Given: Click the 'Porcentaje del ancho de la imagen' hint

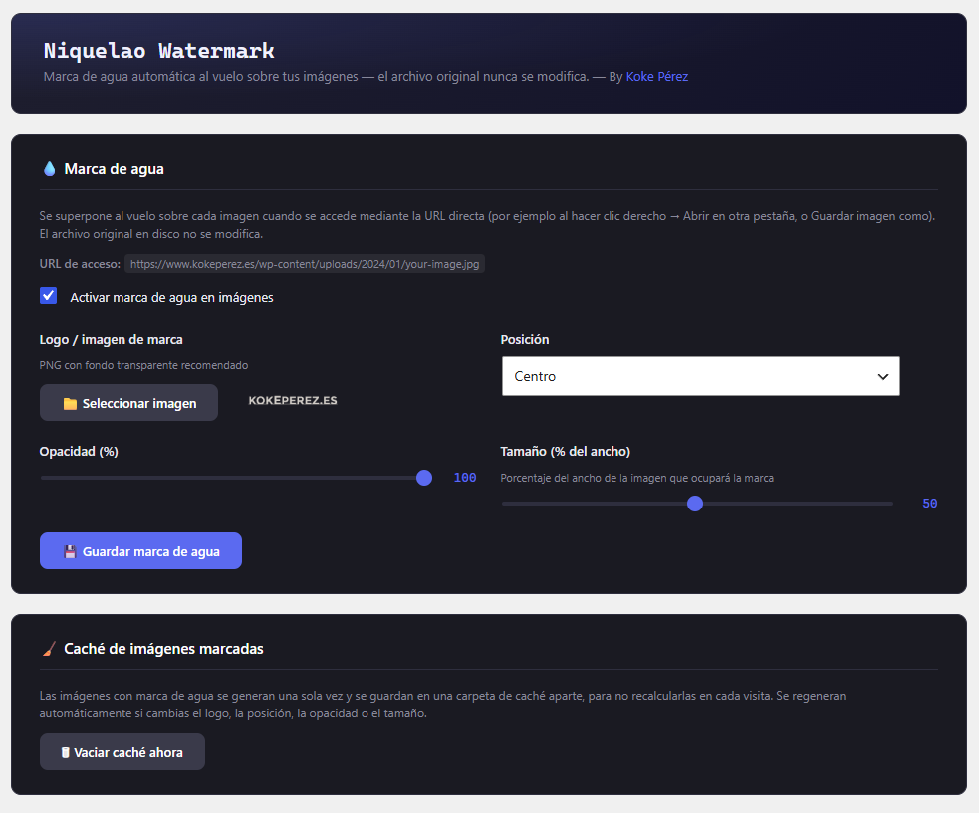Looking at the screenshot, I should coord(636,478).
